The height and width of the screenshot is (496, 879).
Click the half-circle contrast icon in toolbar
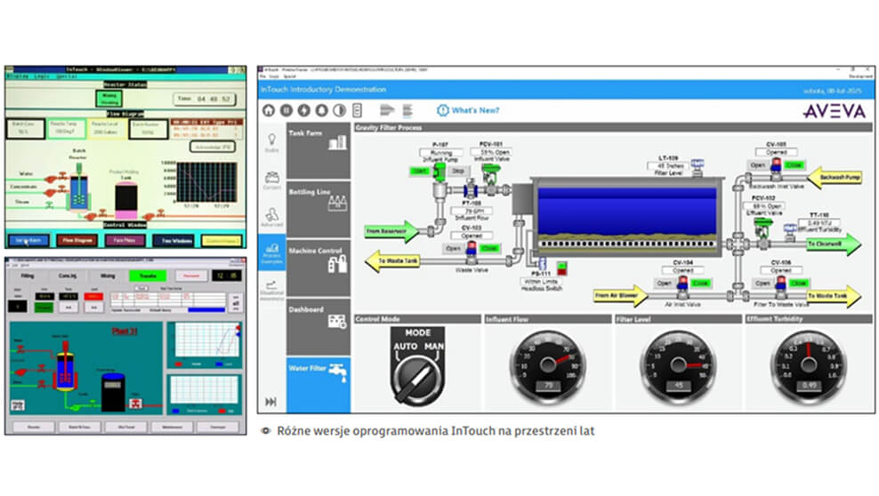click(339, 110)
